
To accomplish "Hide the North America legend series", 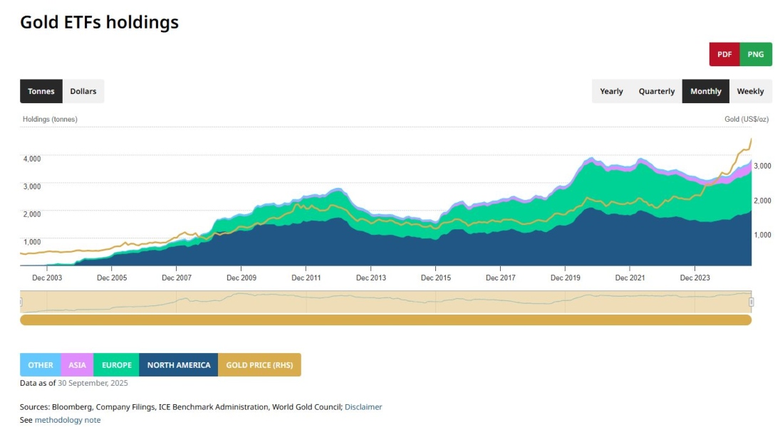I will [x=178, y=365].
